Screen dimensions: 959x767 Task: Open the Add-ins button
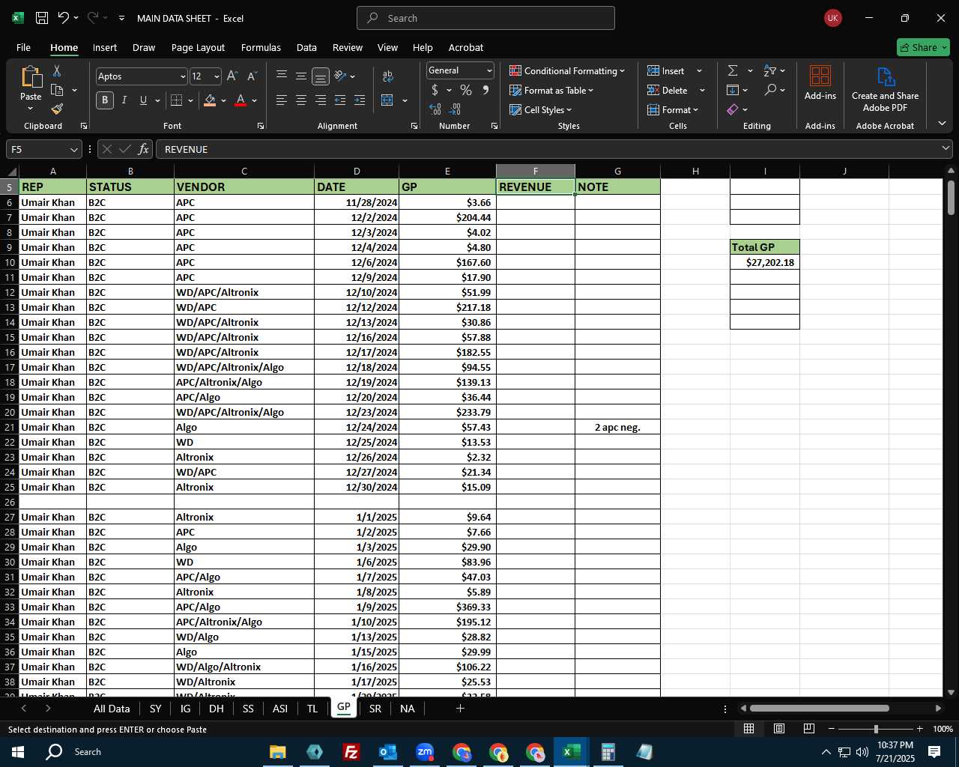[820, 82]
